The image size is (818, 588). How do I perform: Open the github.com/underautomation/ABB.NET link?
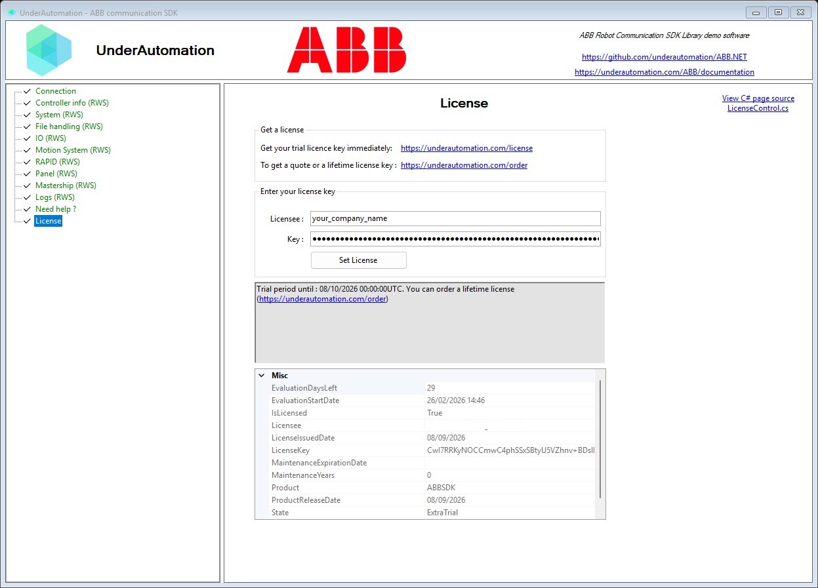[x=665, y=57]
